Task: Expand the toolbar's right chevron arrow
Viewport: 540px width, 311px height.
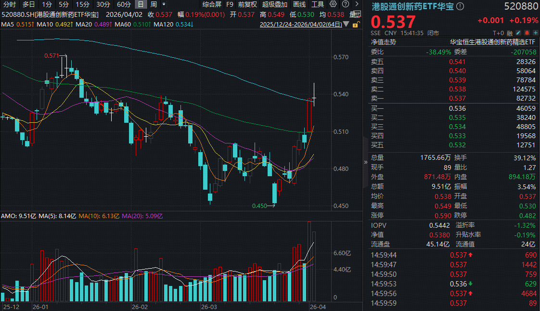Action: coord(357,4)
